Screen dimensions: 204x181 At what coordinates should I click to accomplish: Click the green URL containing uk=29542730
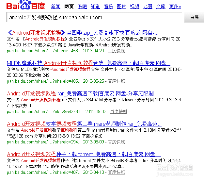point(45,112)
